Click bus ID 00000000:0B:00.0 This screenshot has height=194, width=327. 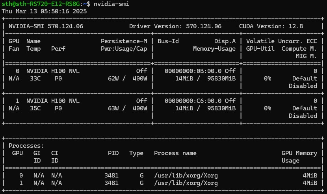(x=193, y=71)
